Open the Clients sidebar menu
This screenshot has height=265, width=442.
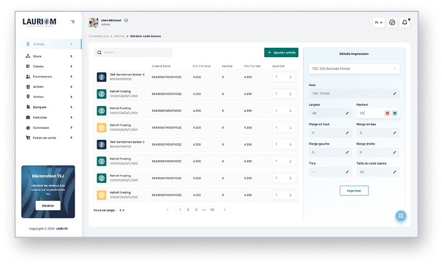click(50, 67)
